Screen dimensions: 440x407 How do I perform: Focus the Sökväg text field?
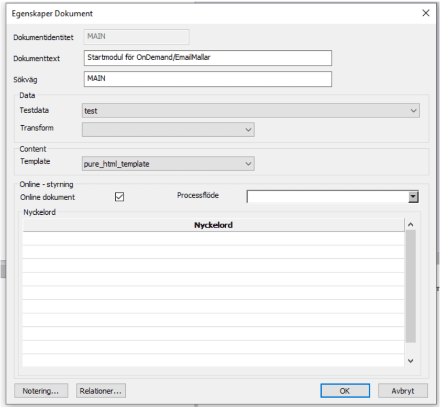coord(207,79)
